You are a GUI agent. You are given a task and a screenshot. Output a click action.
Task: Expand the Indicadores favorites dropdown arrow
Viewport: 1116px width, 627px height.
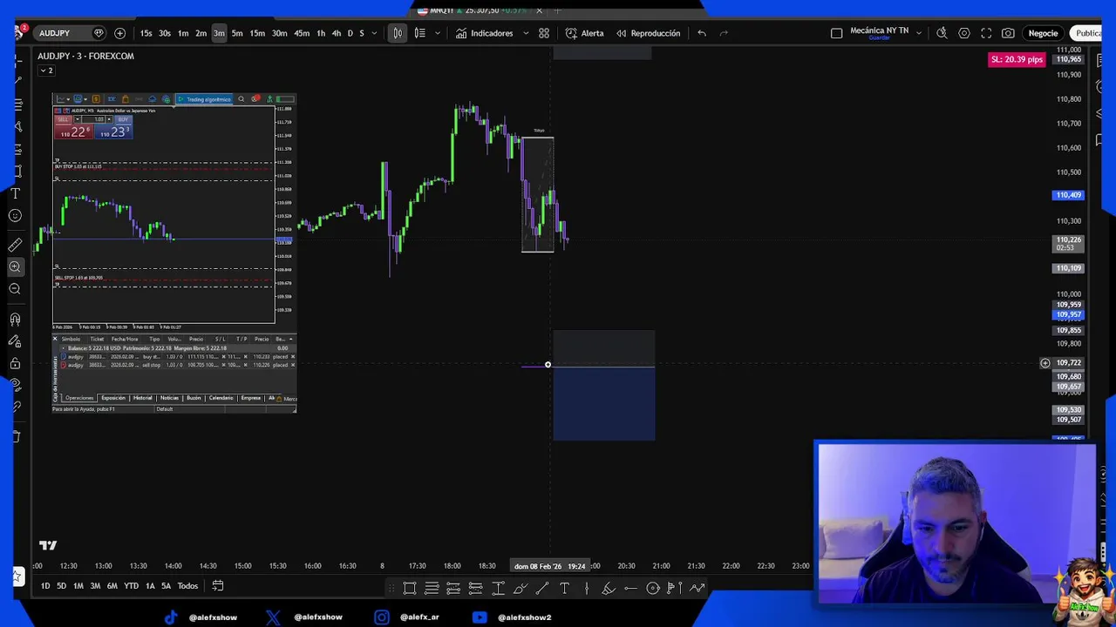(526, 33)
